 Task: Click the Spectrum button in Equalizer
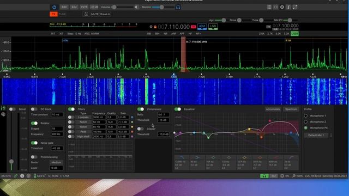291,109
